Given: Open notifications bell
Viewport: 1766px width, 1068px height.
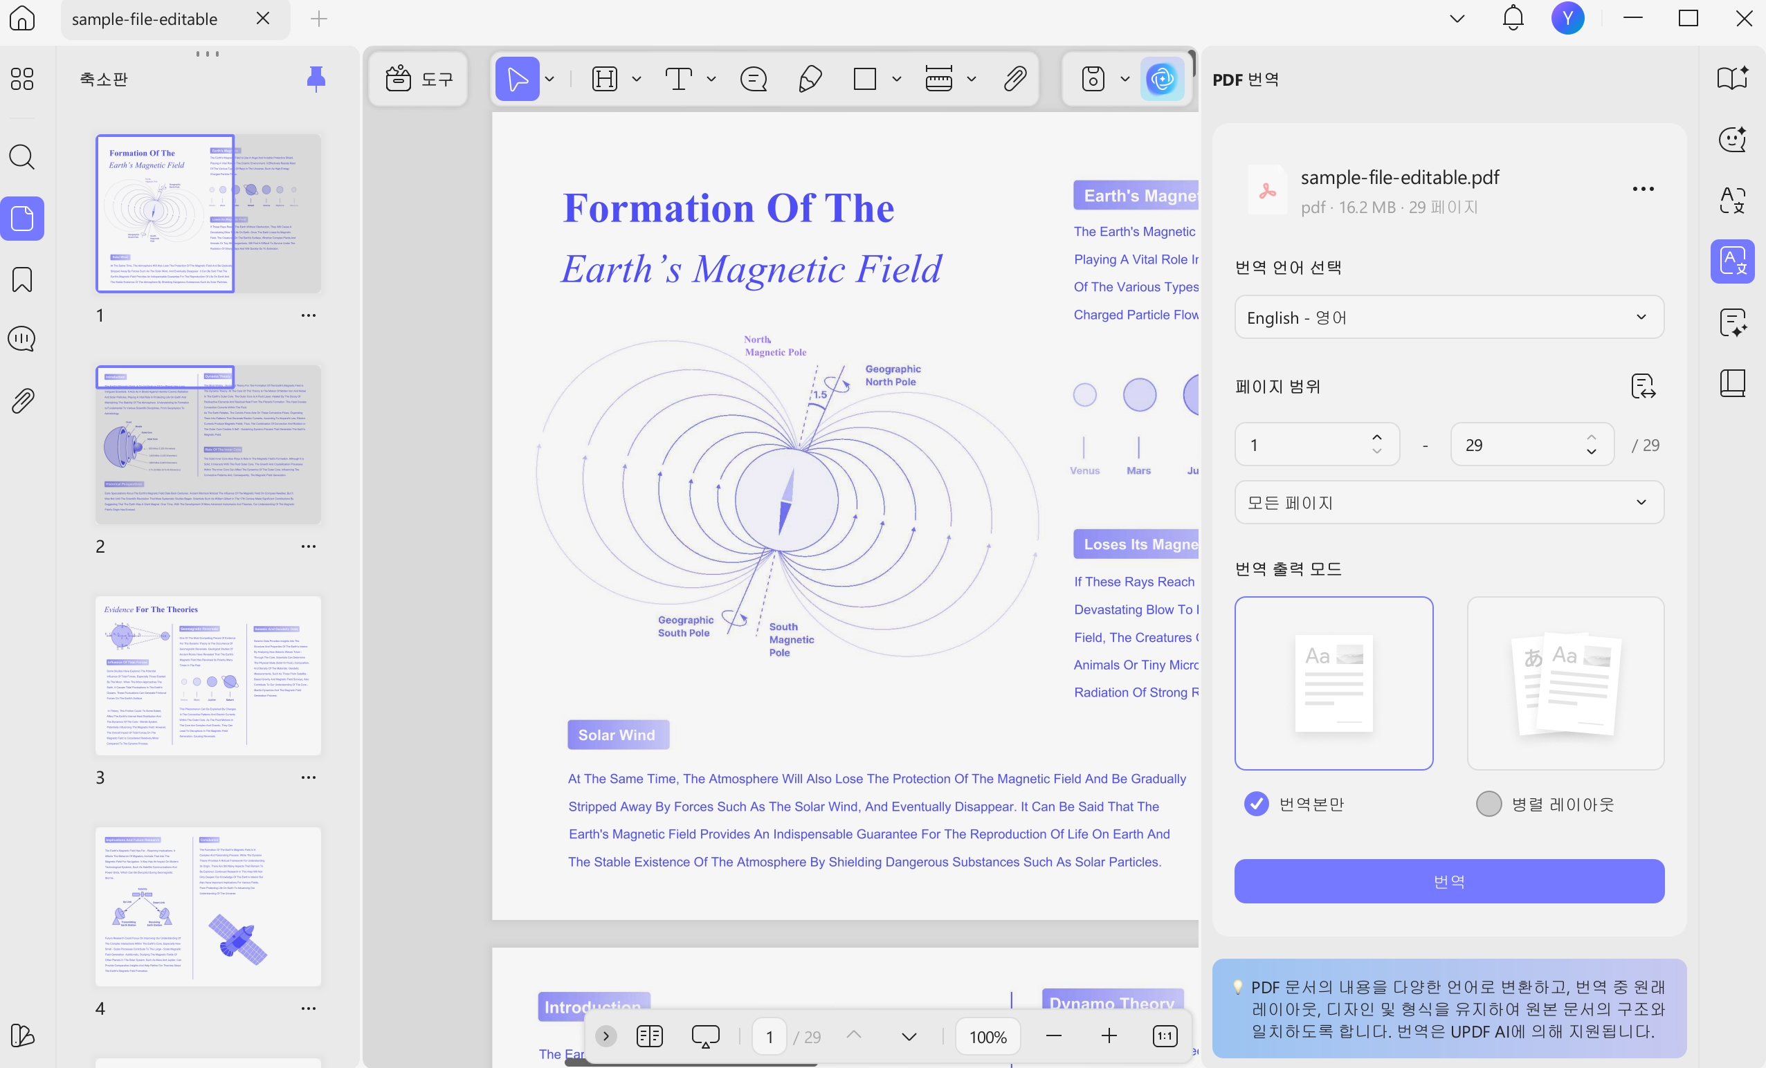Looking at the screenshot, I should 1513,19.
